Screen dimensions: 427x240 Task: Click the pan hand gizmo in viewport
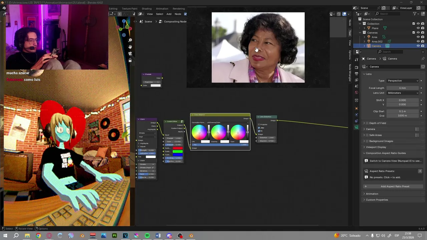tap(130, 47)
